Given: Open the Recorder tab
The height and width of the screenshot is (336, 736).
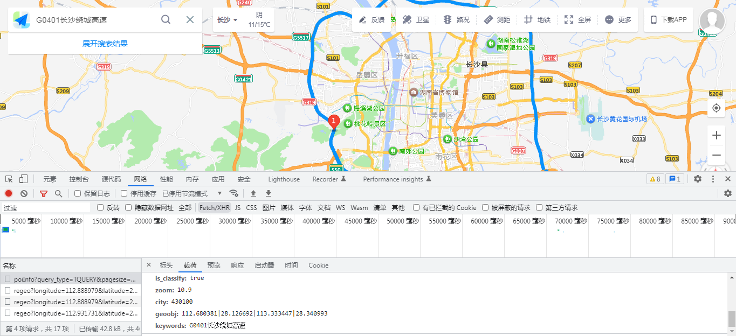Looking at the screenshot, I should pyautogui.click(x=329, y=179).
